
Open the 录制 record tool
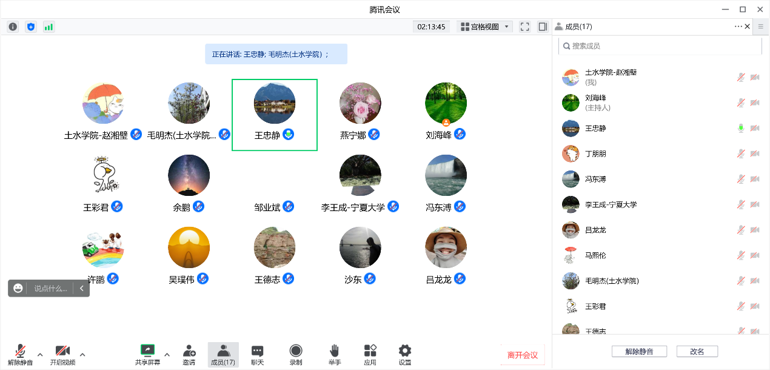296,355
